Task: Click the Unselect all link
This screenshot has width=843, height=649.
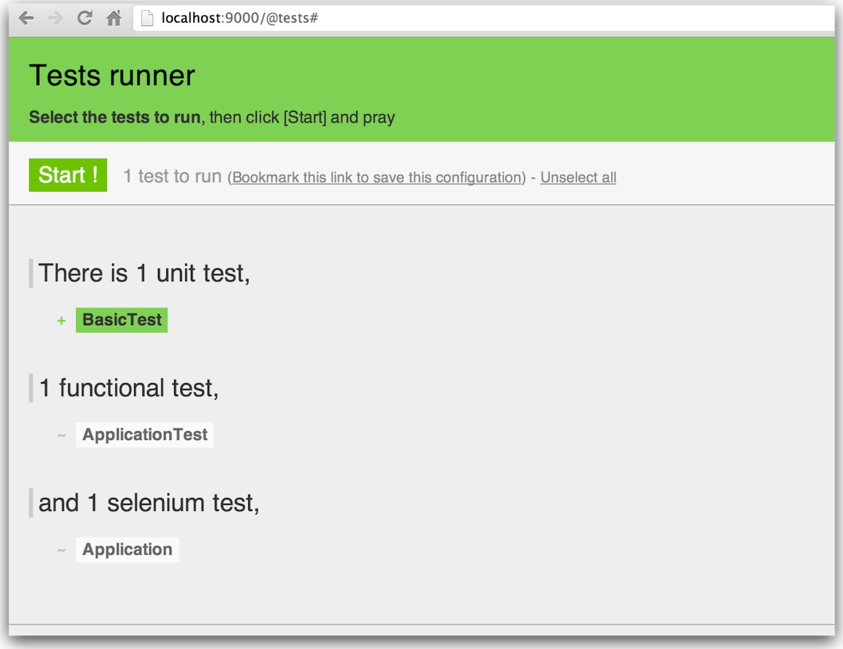Action: (x=578, y=177)
